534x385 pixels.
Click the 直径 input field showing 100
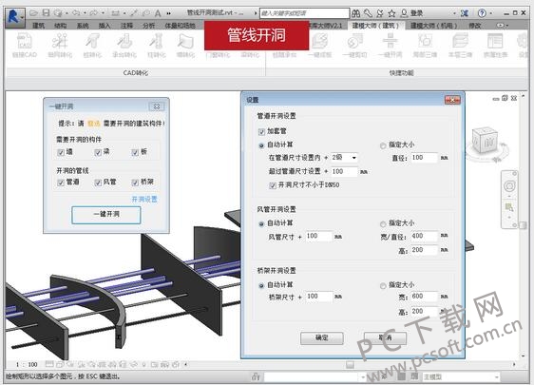424,158
